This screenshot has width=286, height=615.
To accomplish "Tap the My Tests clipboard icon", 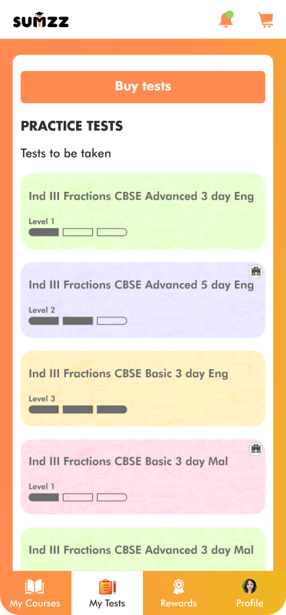I will (108, 587).
